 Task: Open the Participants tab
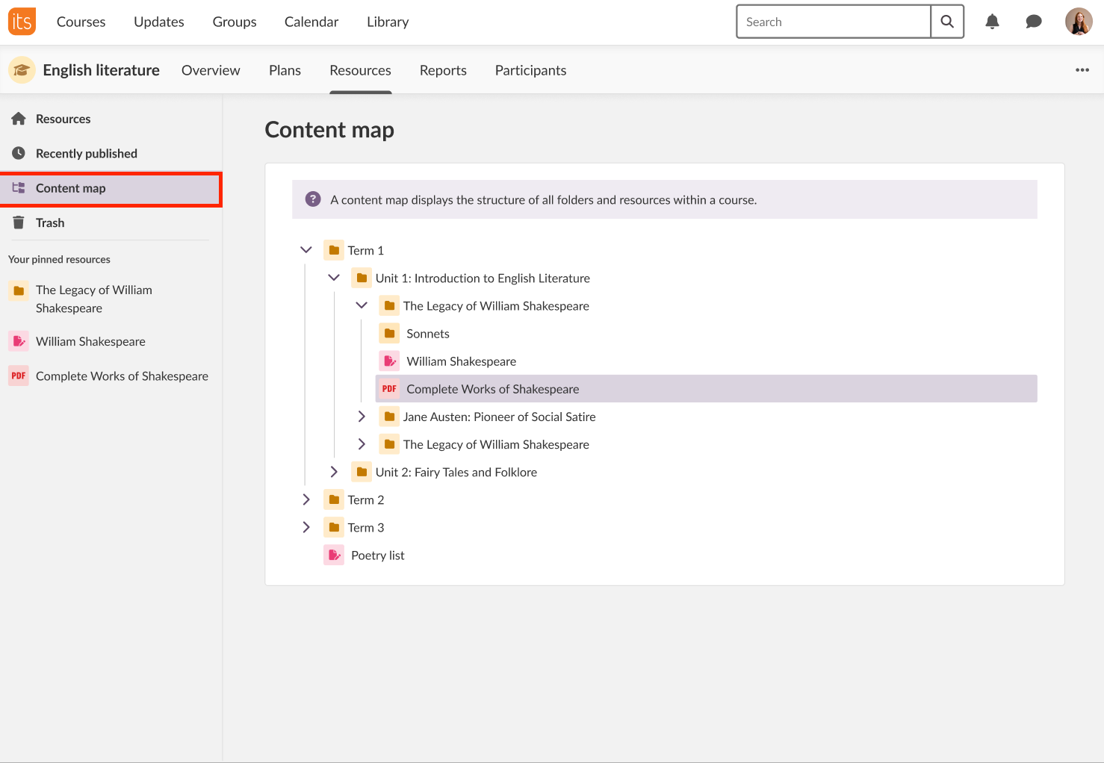click(x=530, y=70)
